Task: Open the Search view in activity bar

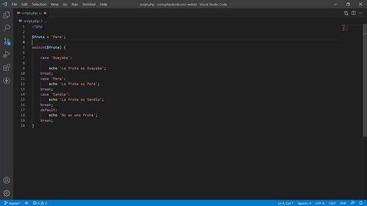Action: 6,28
